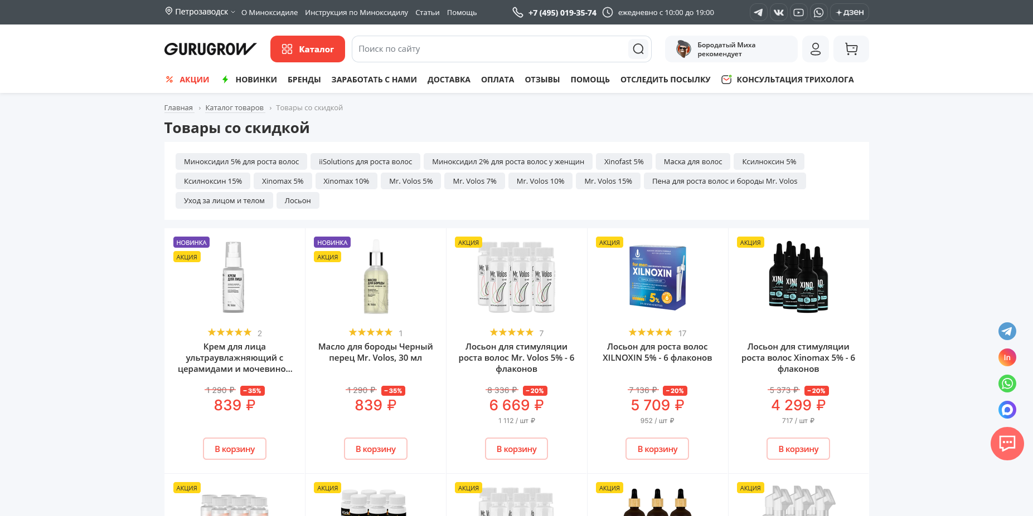Select the Mr. Volos 10% tag
The height and width of the screenshot is (516, 1033).
[x=540, y=181]
